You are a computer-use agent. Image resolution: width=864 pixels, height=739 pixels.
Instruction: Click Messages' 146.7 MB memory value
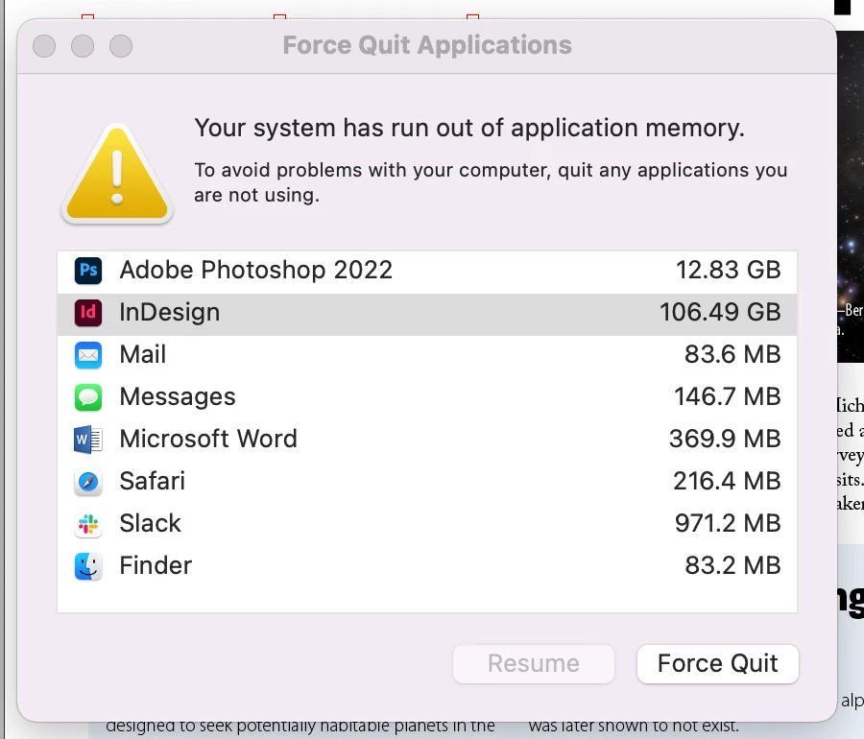click(726, 397)
